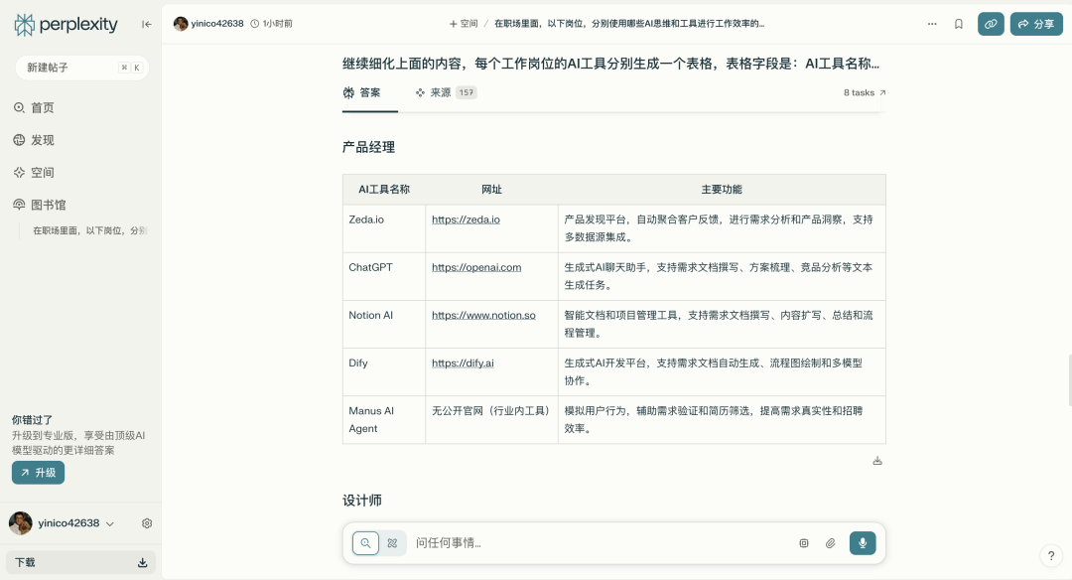Click the 你错过了 upgrade notice heading

click(32, 420)
